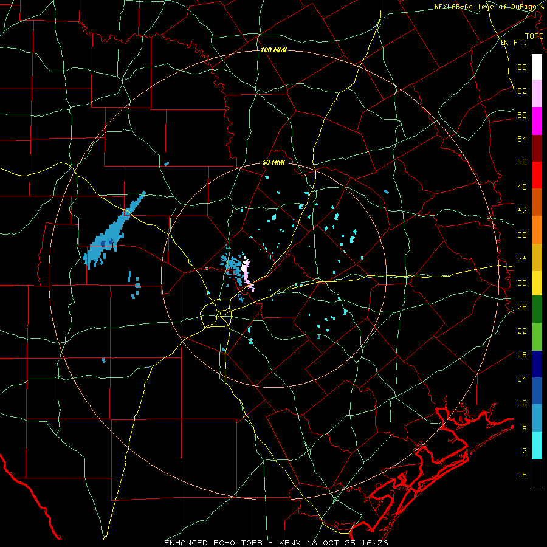The image size is (547, 547).
Task: Click the 66 value on the legend
Action: tap(522, 67)
